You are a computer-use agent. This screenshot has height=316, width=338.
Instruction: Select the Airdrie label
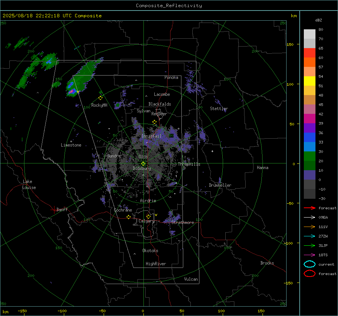pyautogui.click(x=148, y=201)
